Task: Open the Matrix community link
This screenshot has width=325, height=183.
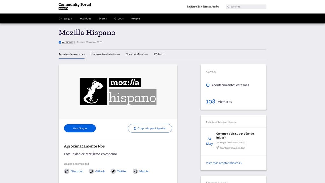Action: (144, 172)
